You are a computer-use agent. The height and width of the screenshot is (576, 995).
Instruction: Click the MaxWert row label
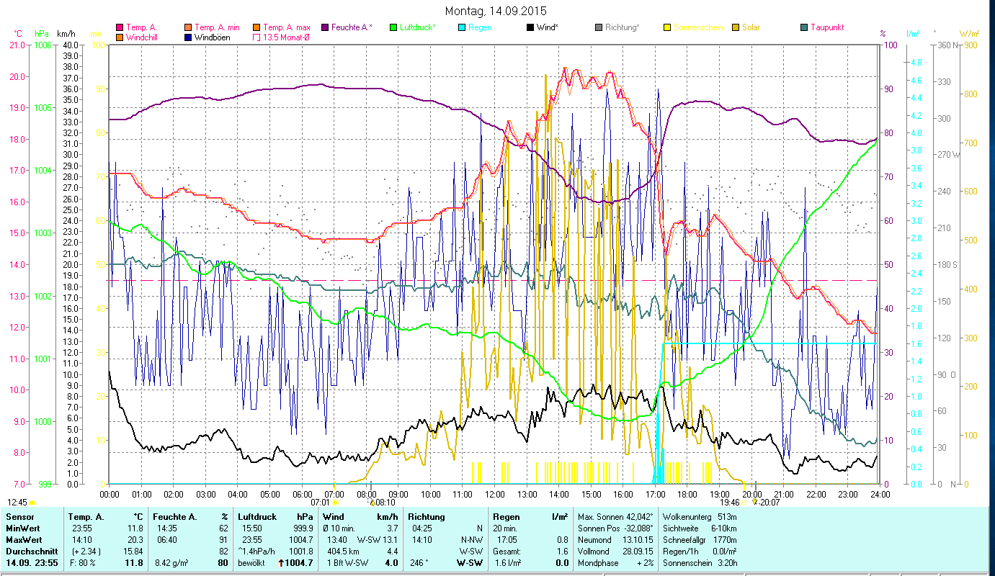(x=24, y=539)
